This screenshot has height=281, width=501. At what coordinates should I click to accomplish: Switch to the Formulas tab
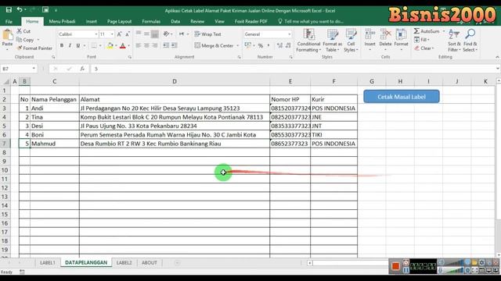pyautogui.click(x=151, y=21)
